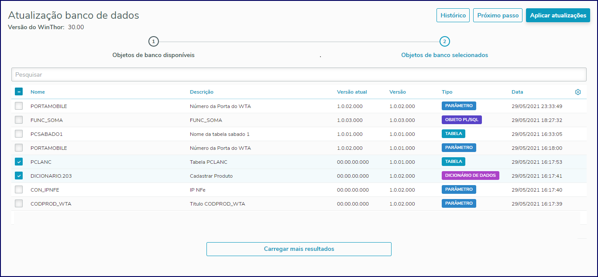Click into the Pesquisar search field
The height and width of the screenshot is (277, 598).
[299, 74]
